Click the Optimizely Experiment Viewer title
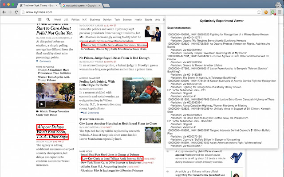The width and height of the screenshot is (284, 177). tap(222, 21)
